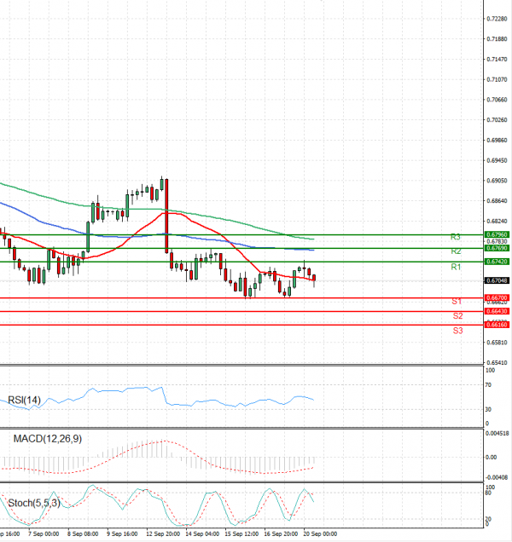Click the 20 Sep 00:00 time marker
This screenshot has width=512, height=542.
320,534
